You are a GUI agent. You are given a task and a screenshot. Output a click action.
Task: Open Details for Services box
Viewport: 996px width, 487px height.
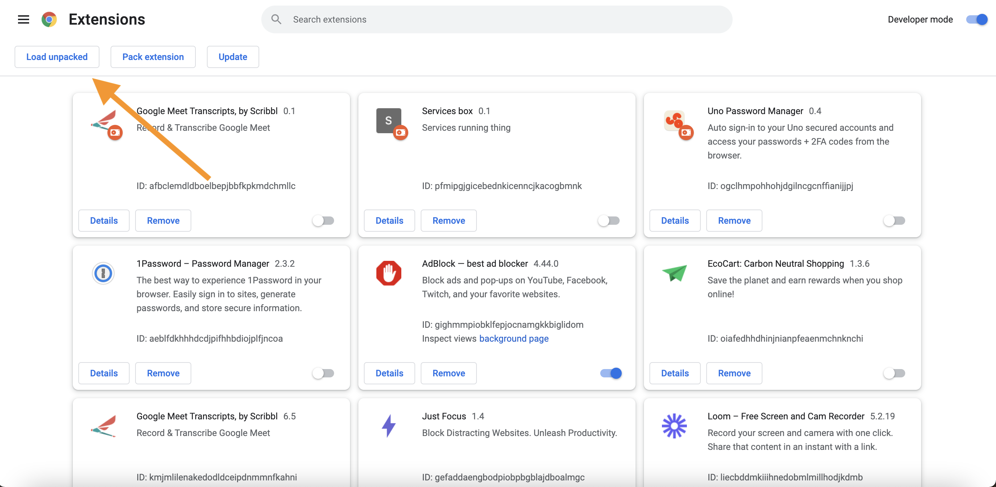point(389,221)
